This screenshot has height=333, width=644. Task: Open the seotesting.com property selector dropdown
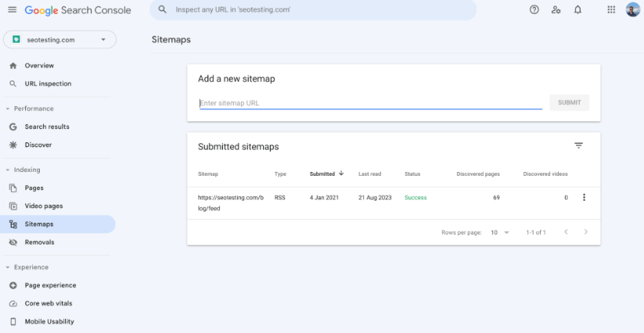pos(59,40)
